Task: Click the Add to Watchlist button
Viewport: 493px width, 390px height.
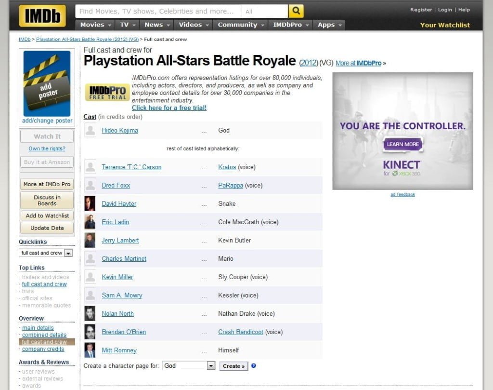Action: point(47,215)
